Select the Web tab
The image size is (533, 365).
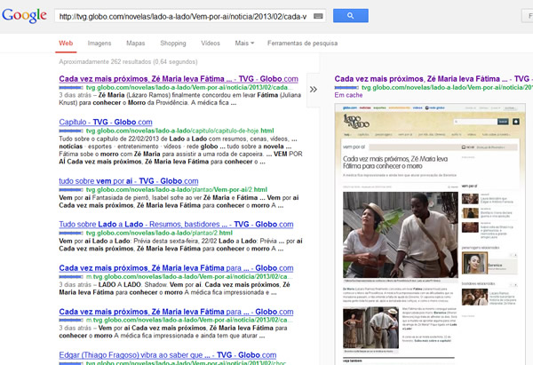point(66,44)
